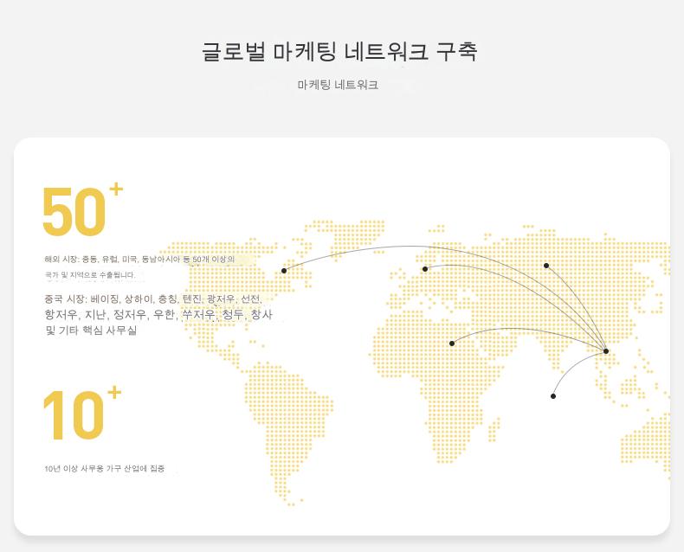Select the map marker dot over Europe
Image resolution: width=684 pixels, height=552 pixels.
click(425, 269)
